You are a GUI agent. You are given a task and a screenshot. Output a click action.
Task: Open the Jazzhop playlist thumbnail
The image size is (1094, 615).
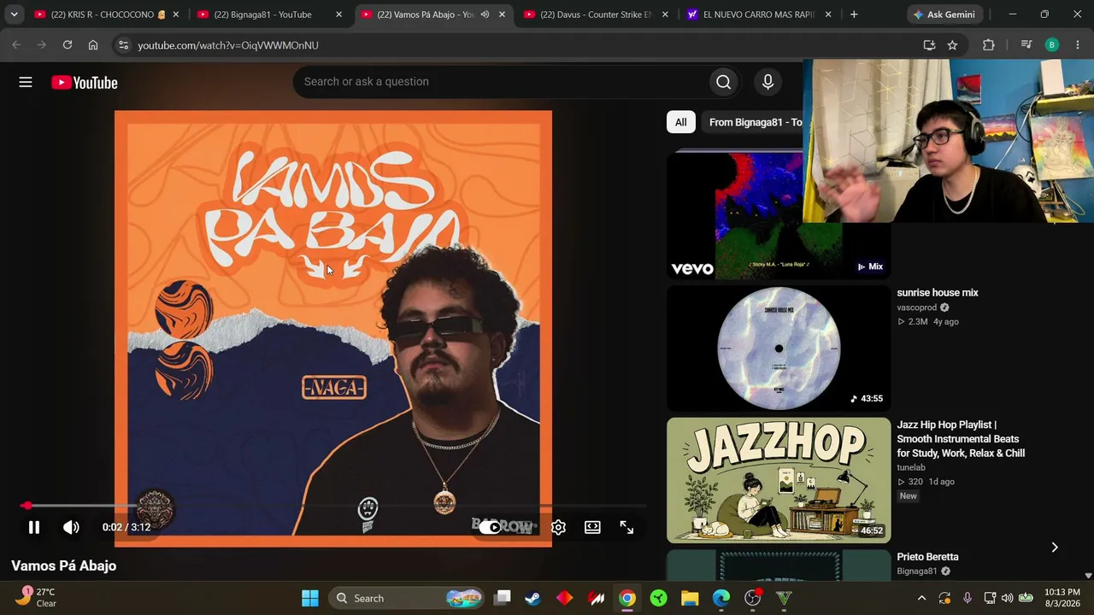(779, 480)
